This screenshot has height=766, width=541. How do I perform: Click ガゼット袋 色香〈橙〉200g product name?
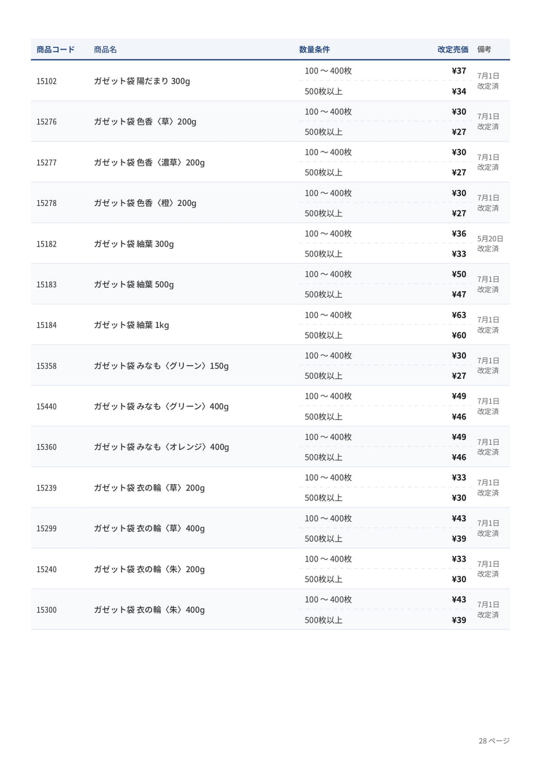coord(145,203)
